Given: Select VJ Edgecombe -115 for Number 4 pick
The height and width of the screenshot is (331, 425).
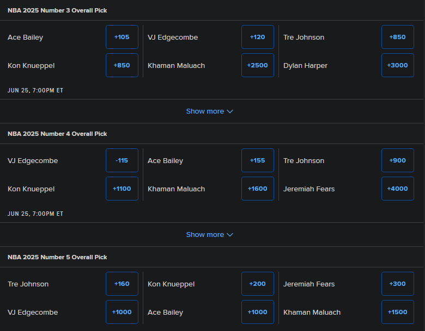Looking at the screenshot, I should 122,160.
